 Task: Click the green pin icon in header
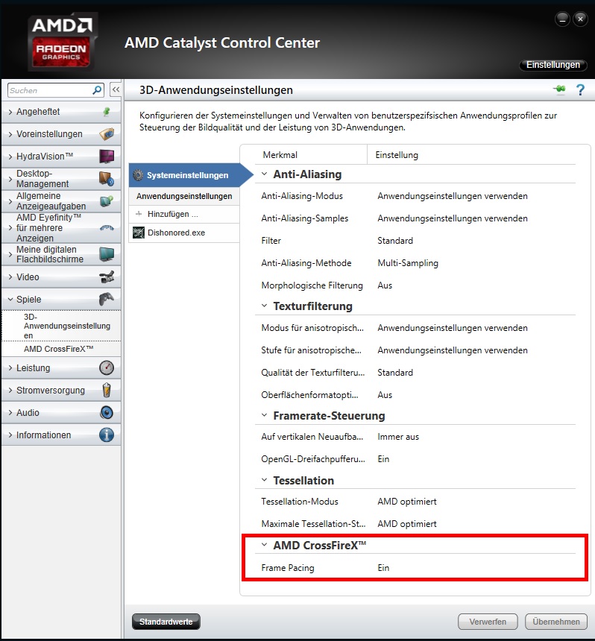pos(560,89)
